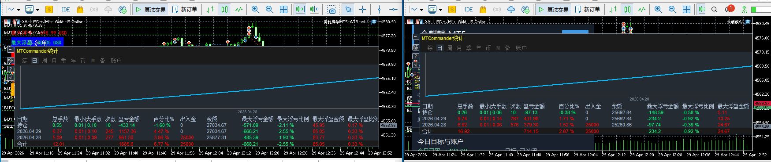
Task: Select 季 tab in right stats panel
Action: pos(469,48)
